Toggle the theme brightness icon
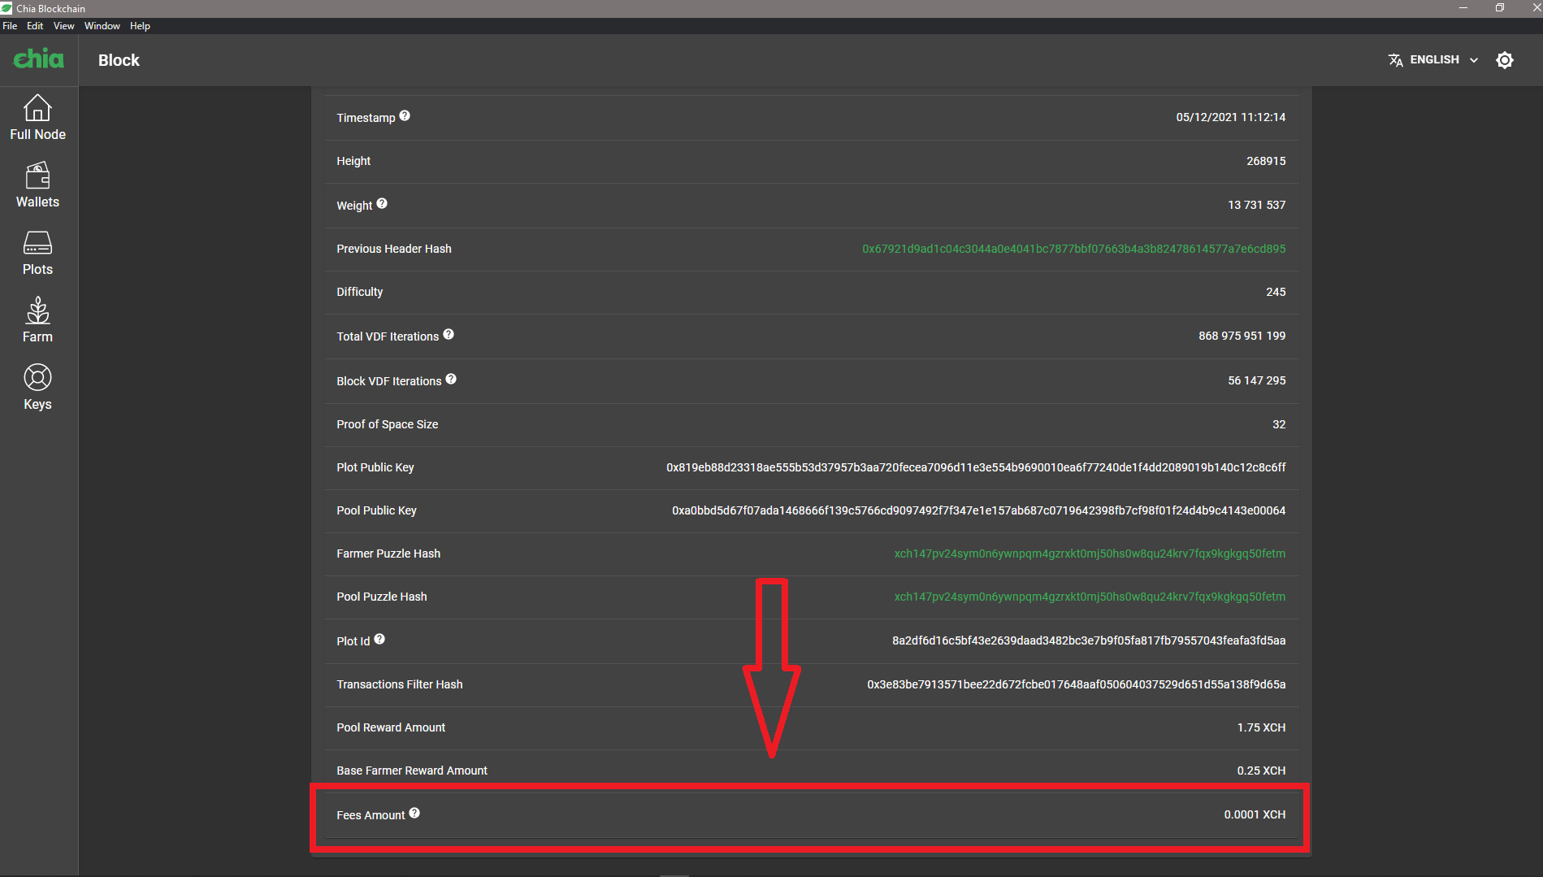The image size is (1543, 877). pyautogui.click(x=1504, y=60)
